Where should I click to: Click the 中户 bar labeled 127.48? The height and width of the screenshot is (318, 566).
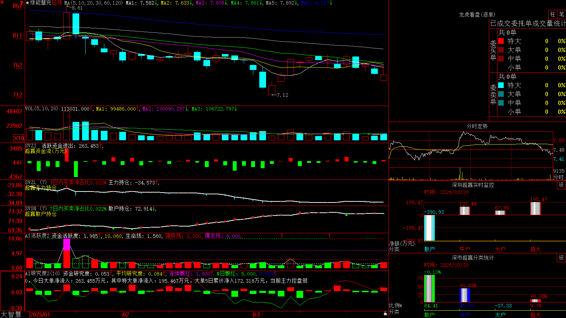point(465,211)
